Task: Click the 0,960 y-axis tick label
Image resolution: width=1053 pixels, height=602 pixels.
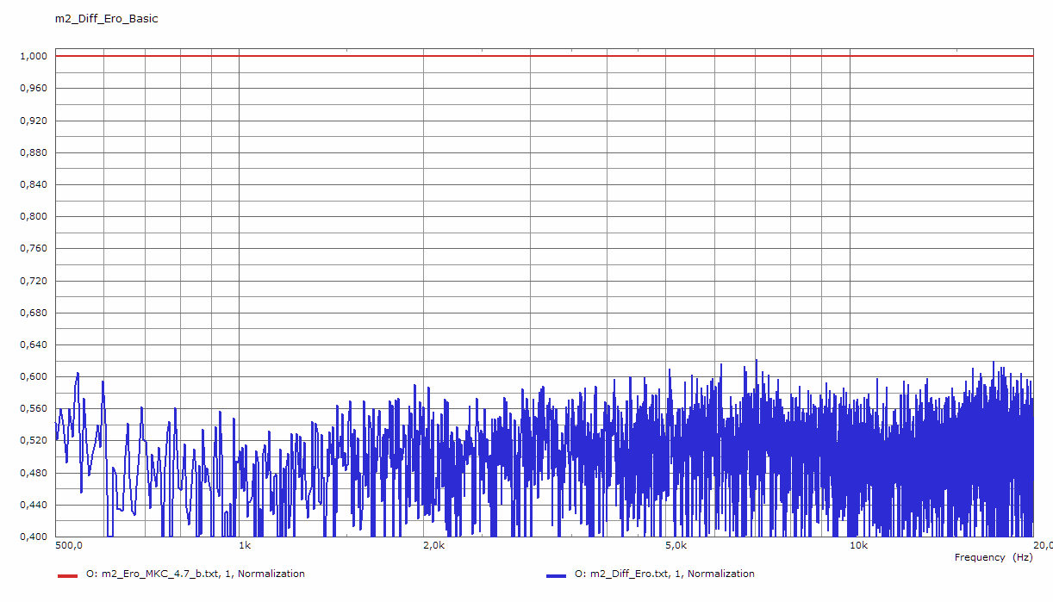Action: (32, 88)
